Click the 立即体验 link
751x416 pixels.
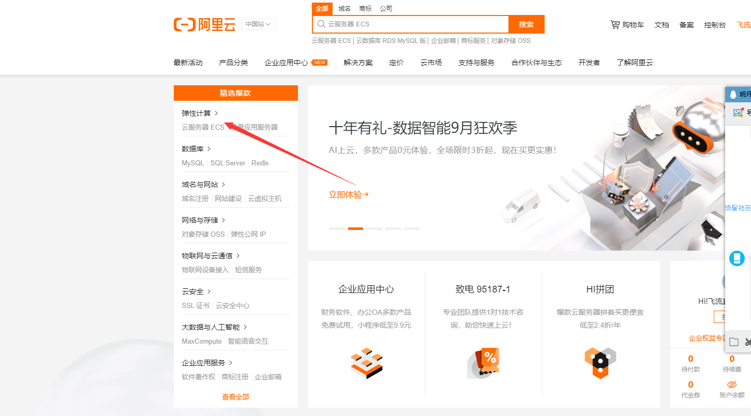[349, 195]
